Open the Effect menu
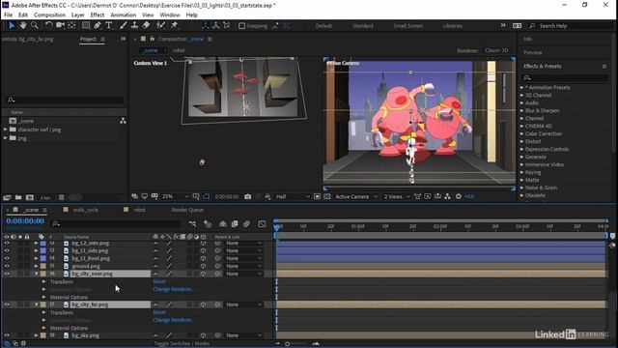This screenshot has width=618, height=348. point(98,15)
